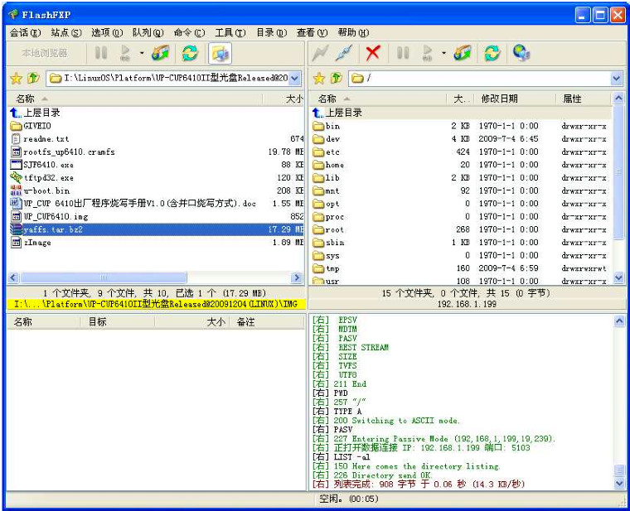This screenshot has height=511, width=630.
Task: Select UP_CUP6410.img in local list
Action: [50, 216]
